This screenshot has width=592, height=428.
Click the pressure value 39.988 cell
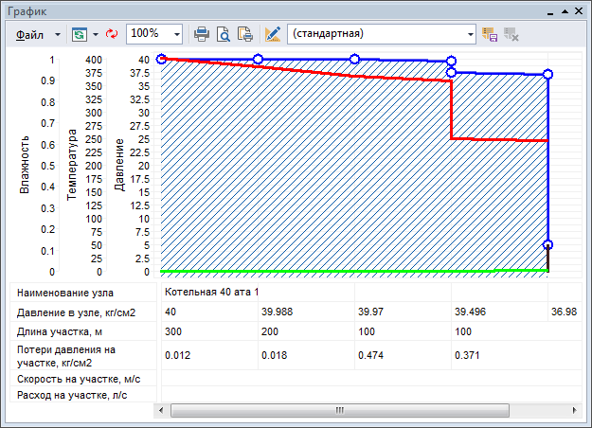(x=280, y=312)
